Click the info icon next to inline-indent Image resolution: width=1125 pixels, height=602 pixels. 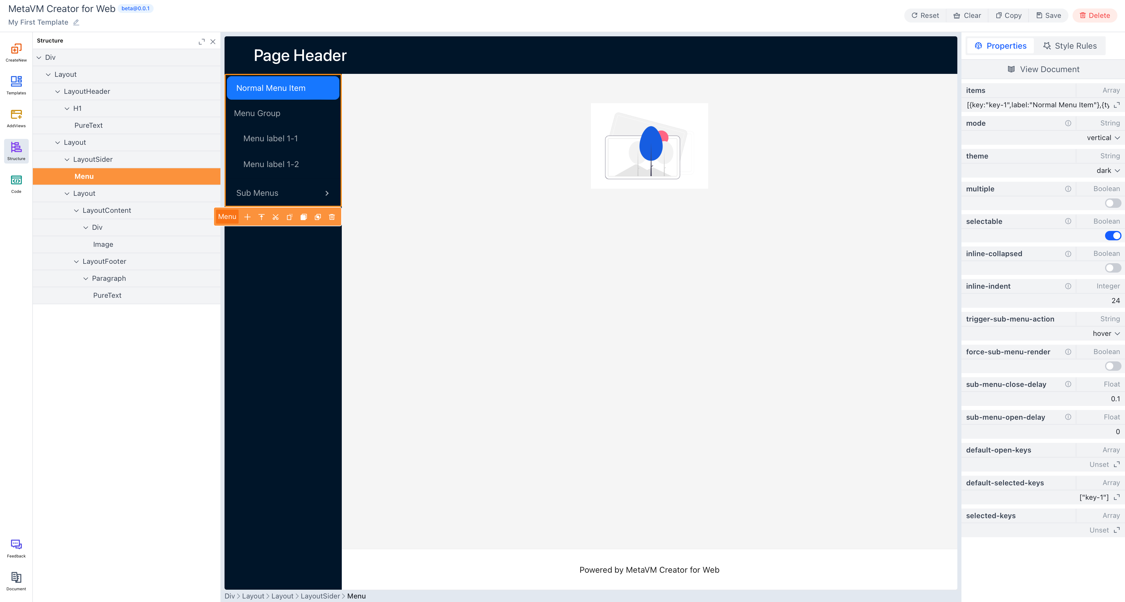click(x=1068, y=286)
